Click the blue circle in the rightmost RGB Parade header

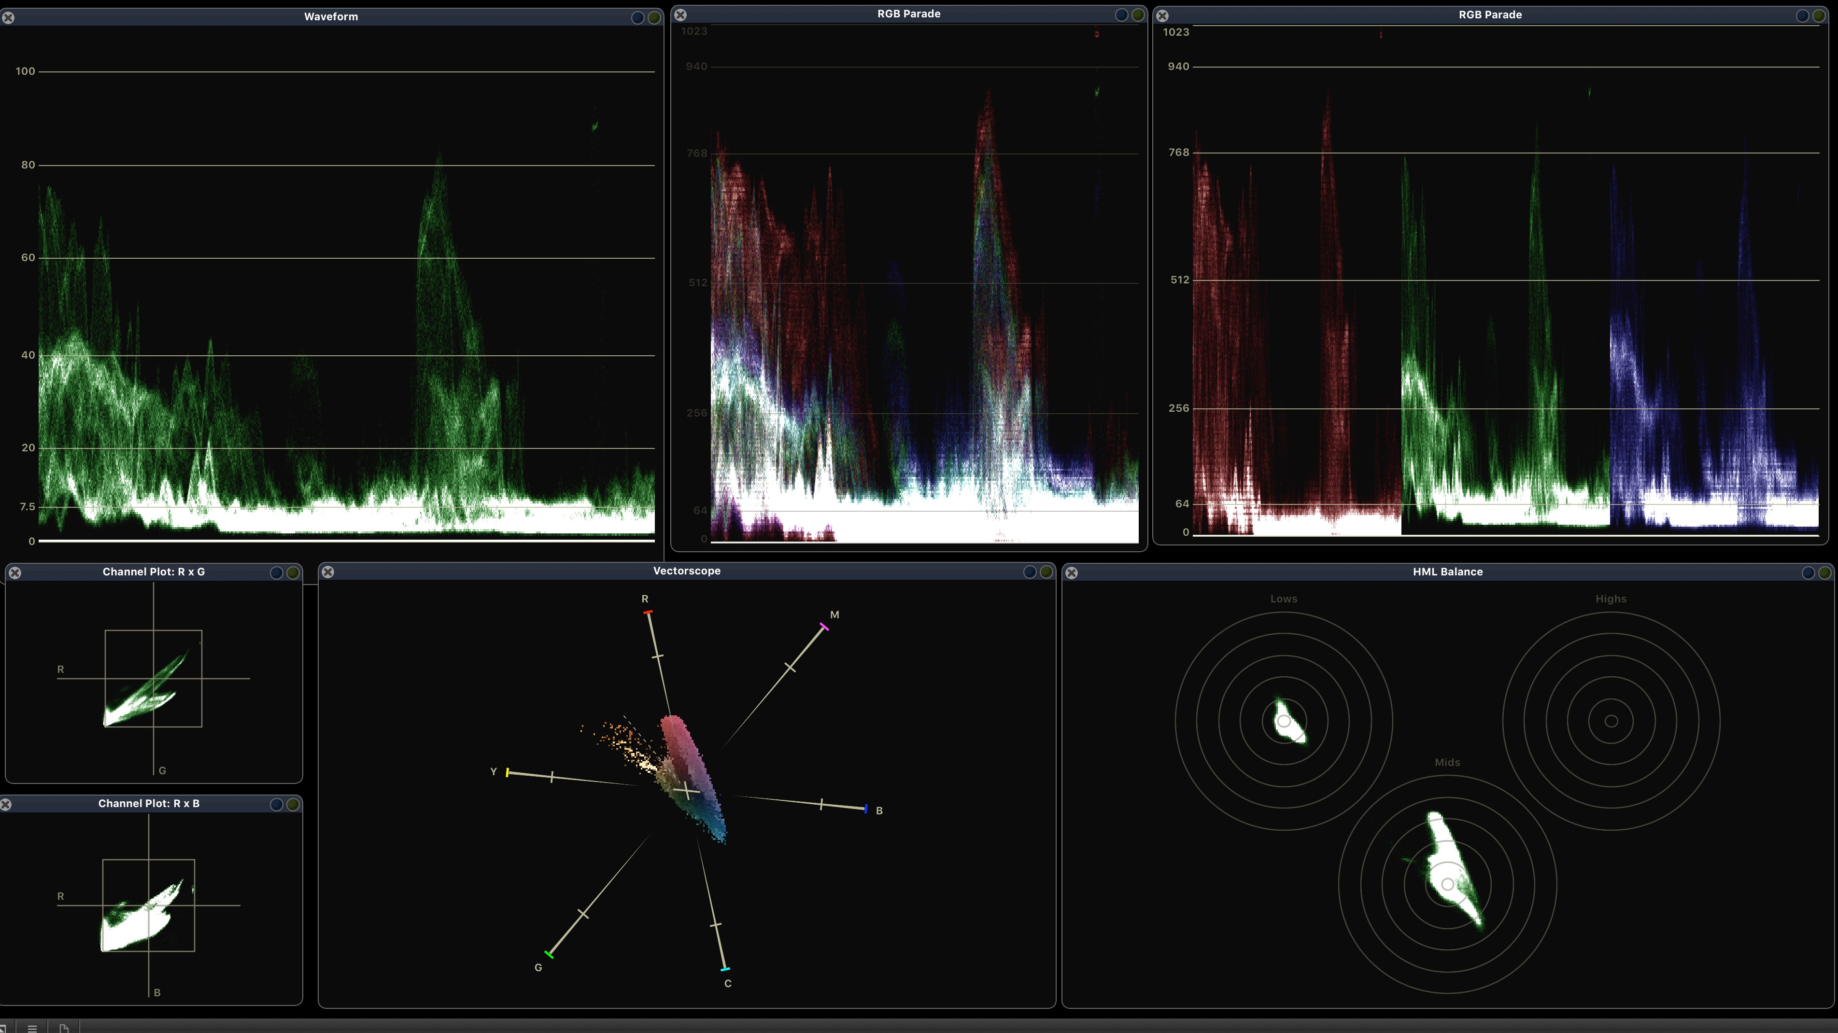(x=1802, y=15)
